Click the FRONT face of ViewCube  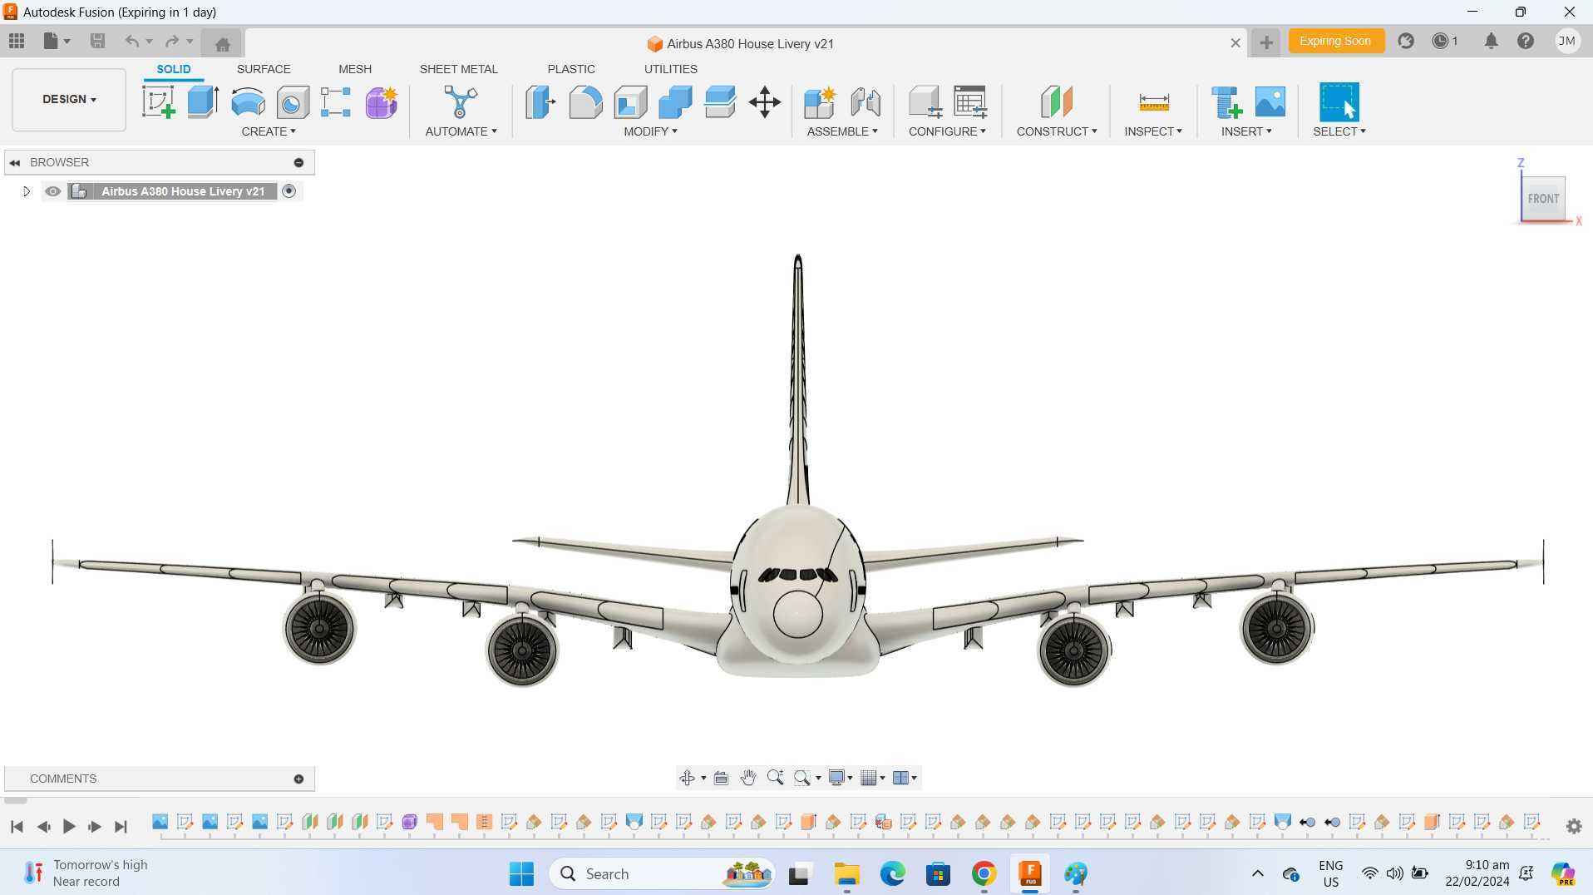coord(1543,199)
